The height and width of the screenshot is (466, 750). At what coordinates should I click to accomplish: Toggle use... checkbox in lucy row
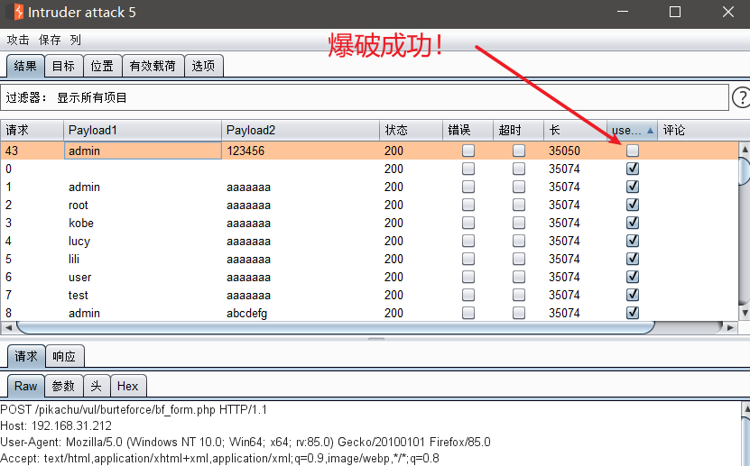coord(633,241)
